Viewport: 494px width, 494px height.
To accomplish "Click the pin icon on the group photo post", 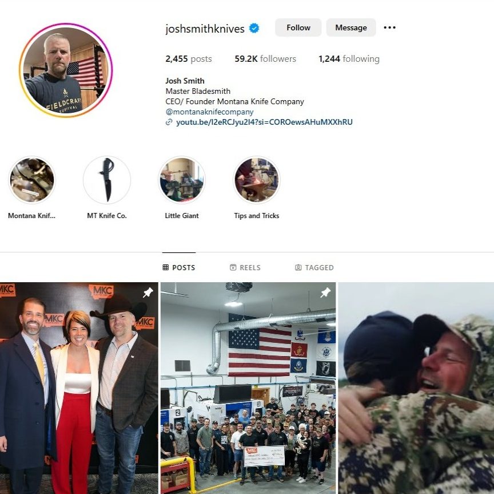I will [325, 293].
